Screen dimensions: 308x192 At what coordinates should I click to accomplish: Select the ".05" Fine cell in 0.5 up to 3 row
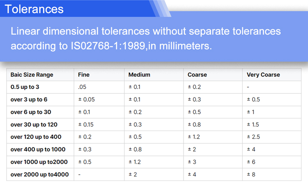click(x=82, y=87)
